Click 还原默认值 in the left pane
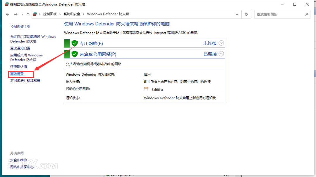316x177 pixels. (x=18, y=67)
